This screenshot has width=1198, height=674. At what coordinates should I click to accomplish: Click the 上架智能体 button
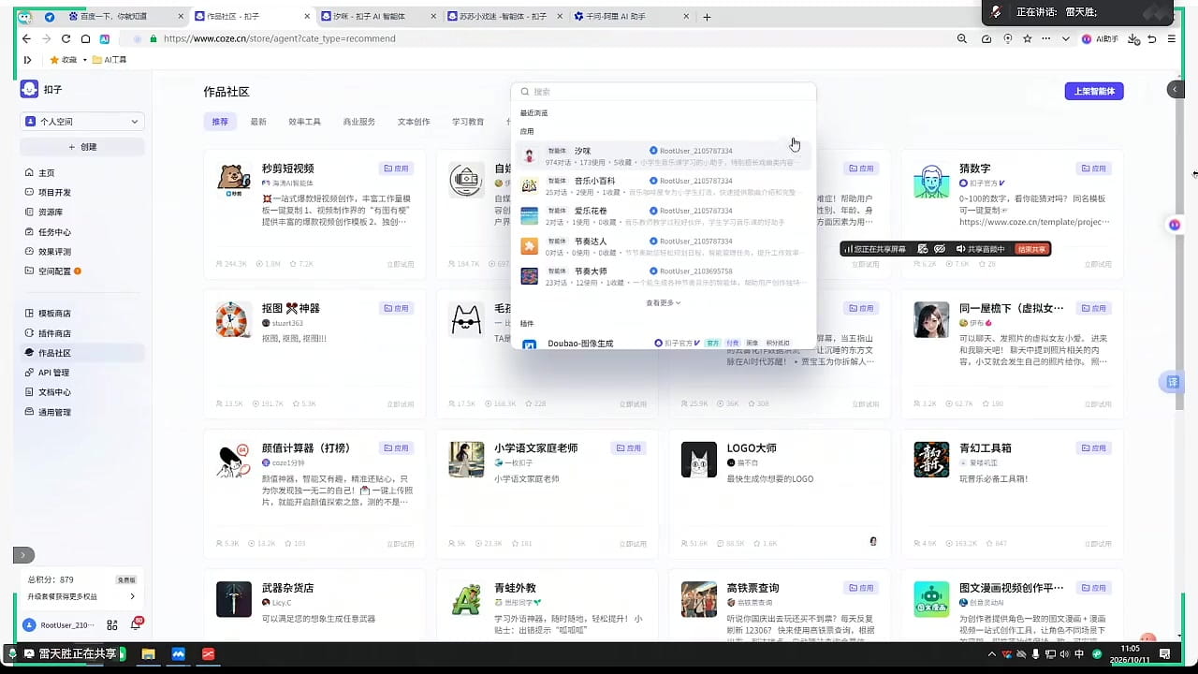pos(1094,91)
